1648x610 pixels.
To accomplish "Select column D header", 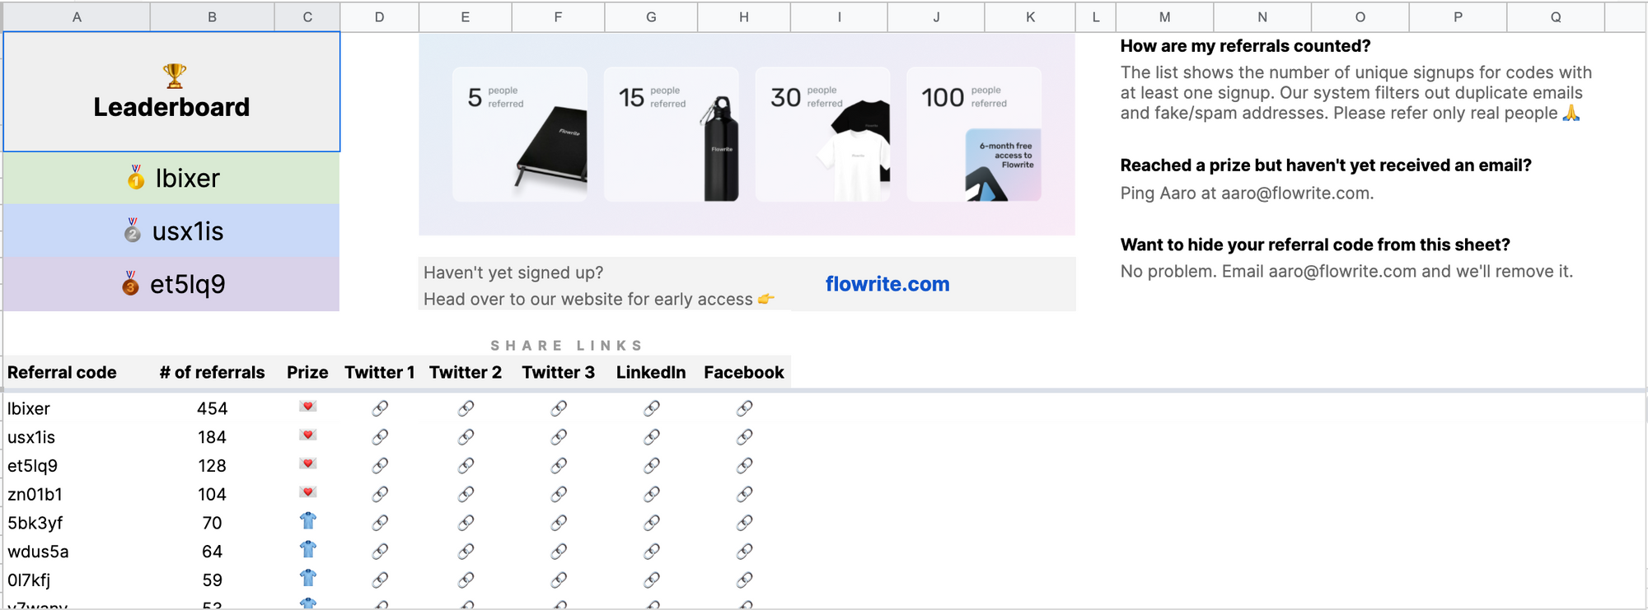I will coord(379,16).
